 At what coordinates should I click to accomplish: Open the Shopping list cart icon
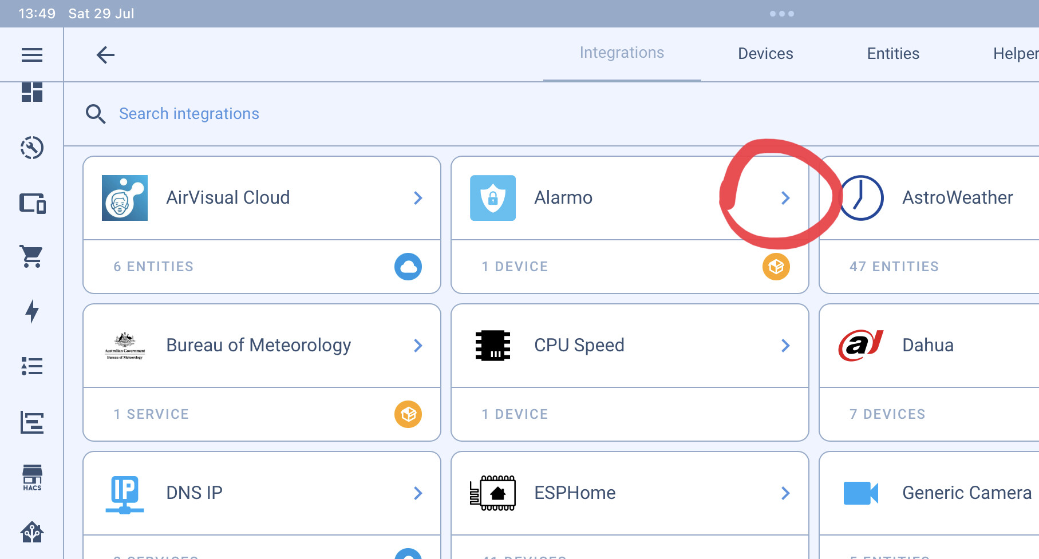[x=32, y=256]
